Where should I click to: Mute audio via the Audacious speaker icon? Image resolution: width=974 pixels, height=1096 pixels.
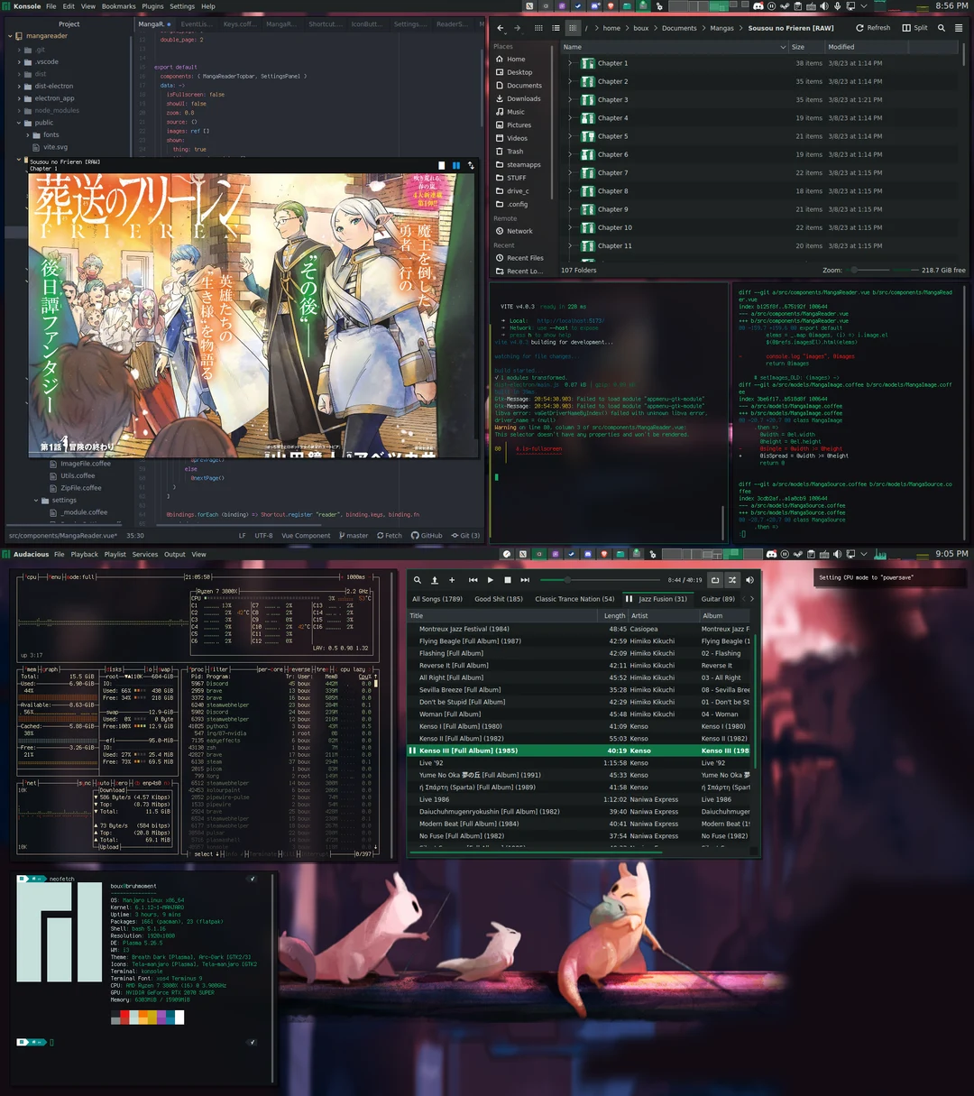749,580
